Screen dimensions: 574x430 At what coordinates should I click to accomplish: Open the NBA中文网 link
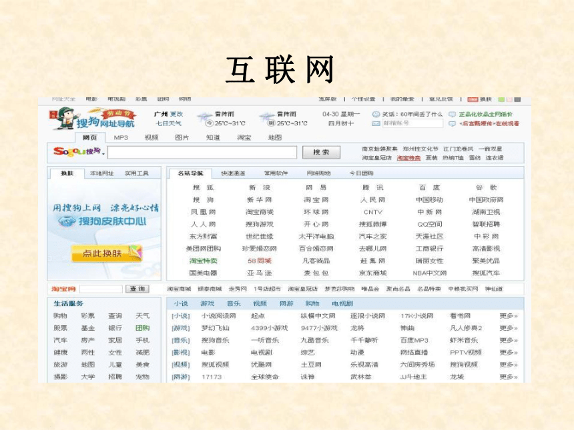point(429,273)
